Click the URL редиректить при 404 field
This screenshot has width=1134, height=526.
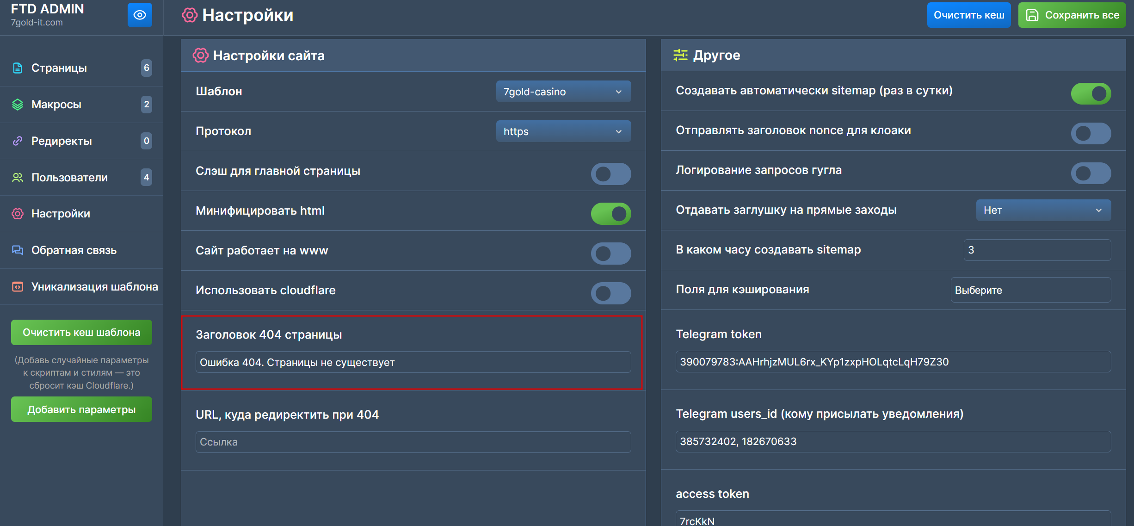[x=413, y=442]
